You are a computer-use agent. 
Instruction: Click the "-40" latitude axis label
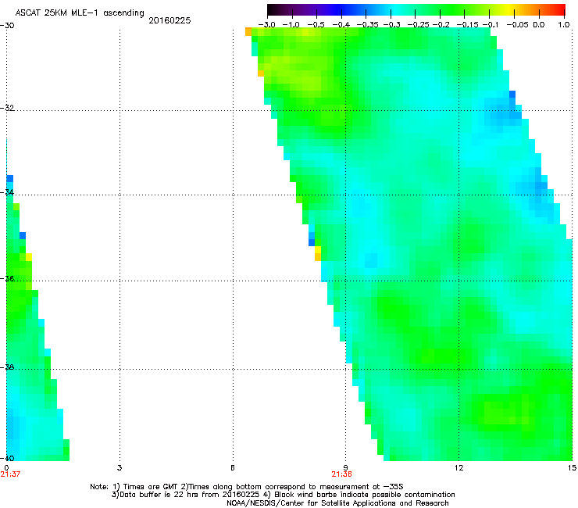tap(7, 458)
